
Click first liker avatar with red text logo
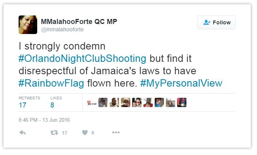pos(92,102)
